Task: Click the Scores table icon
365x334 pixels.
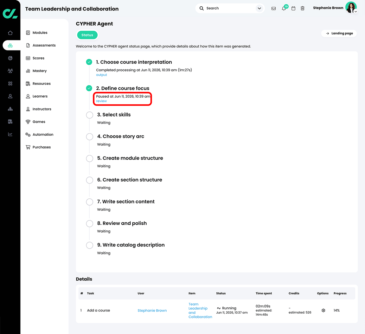Action: click(28, 58)
